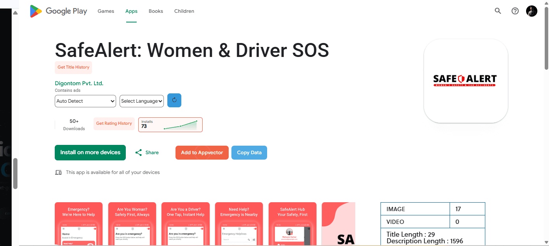Click the devices availability icon
Viewport: 549px width, 246px height.
point(58,172)
